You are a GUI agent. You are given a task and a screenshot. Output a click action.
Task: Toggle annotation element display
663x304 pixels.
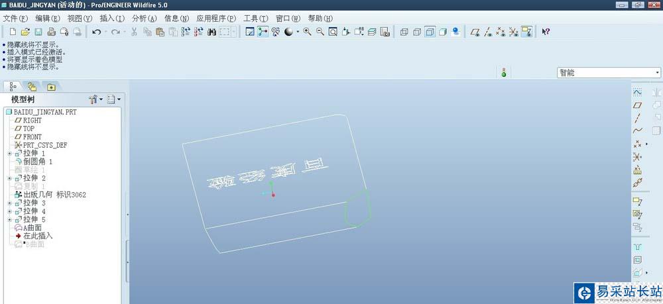526,32
